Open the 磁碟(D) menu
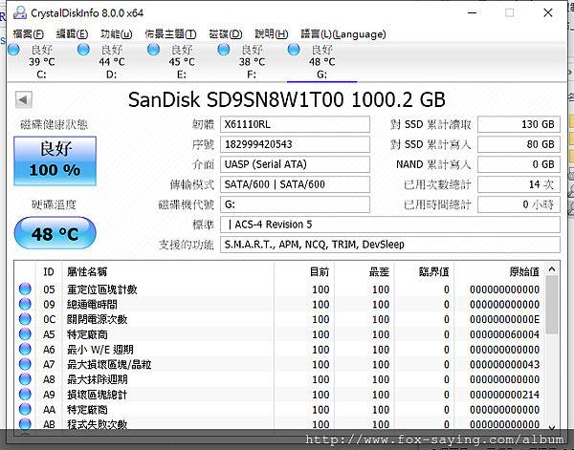 click(x=226, y=34)
